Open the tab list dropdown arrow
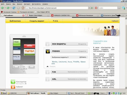This screenshot has width=127, height=95. click(x=126, y=15)
